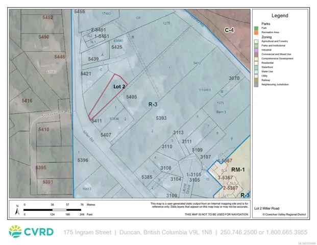Click the Legend title heading
317x245 pixels.
point(279,16)
